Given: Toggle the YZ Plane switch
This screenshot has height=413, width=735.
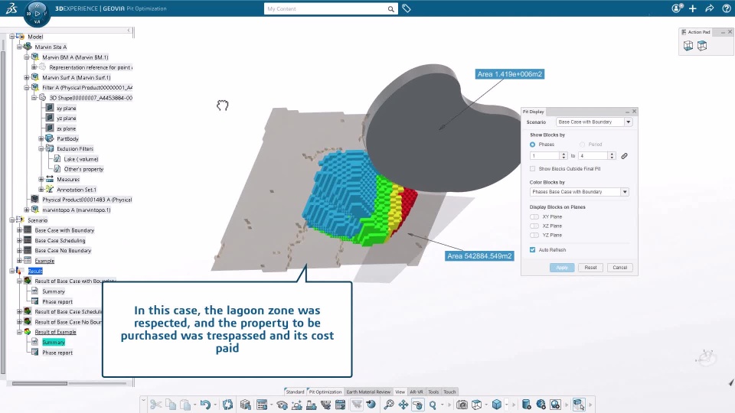Looking at the screenshot, I should coord(534,235).
